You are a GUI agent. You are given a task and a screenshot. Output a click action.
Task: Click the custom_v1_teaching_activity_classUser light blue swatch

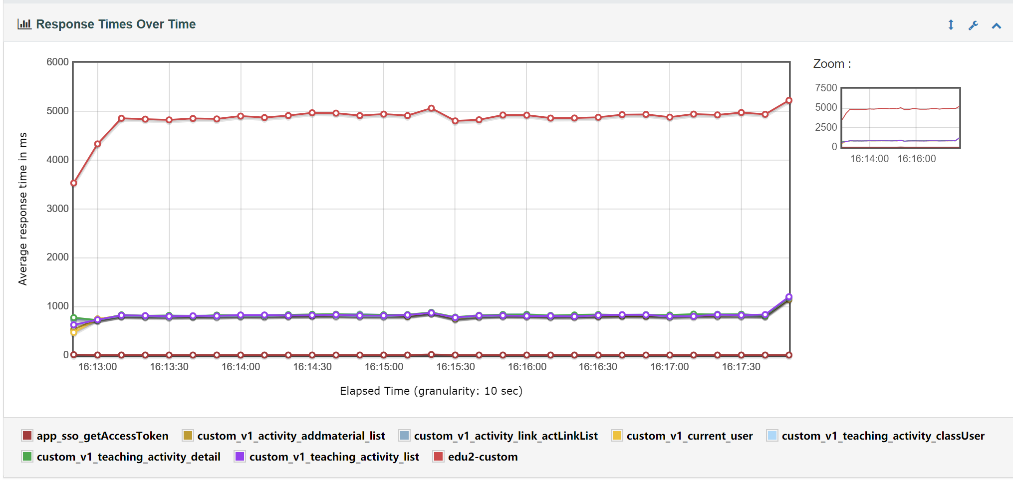coord(772,436)
